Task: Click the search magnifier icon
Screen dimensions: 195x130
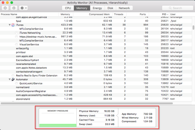Action: (170, 8)
